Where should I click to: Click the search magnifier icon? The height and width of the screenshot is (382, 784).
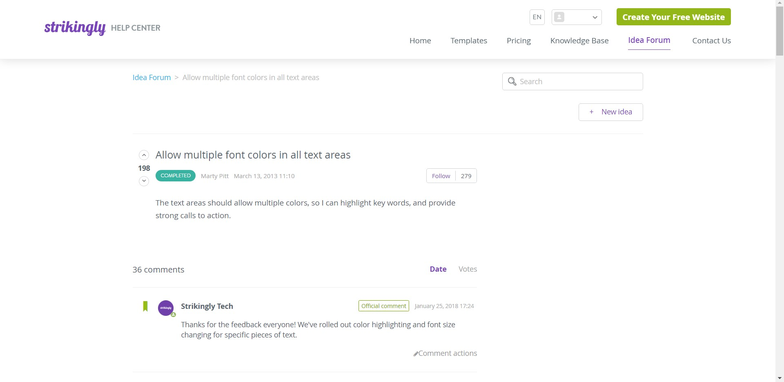(512, 81)
